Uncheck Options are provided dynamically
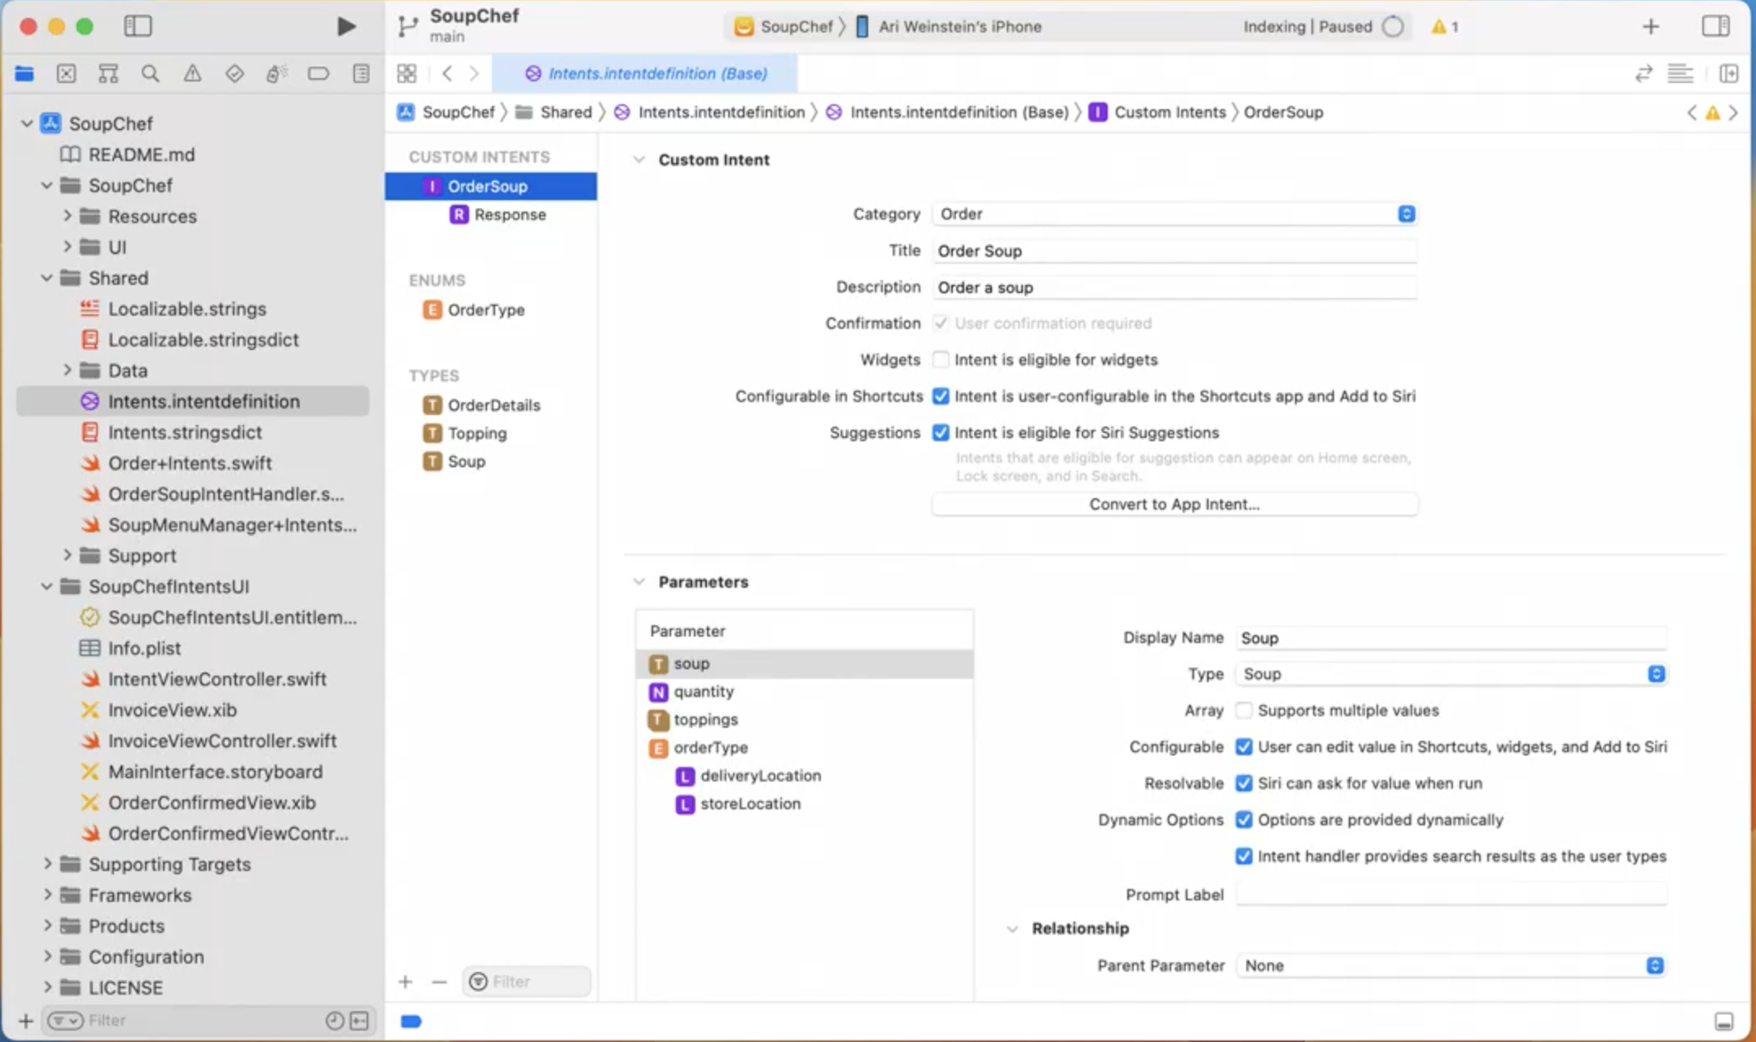 (x=1244, y=820)
